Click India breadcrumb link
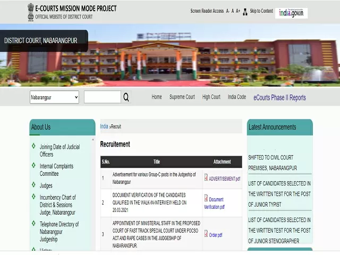Screen dimensions: 340x255 pos(104,126)
